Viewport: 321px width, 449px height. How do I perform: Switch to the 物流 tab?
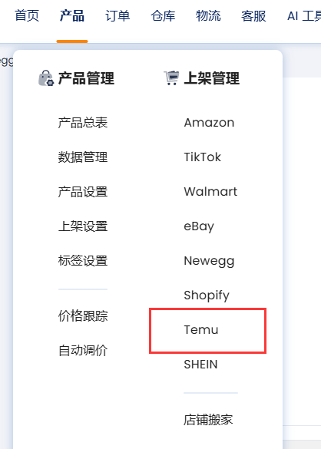[x=208, y=15]
